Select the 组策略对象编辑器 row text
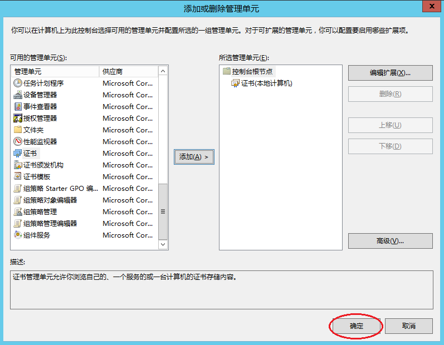Image resolution: width=444 pixels, height=345 pixels. pos(50,200)
